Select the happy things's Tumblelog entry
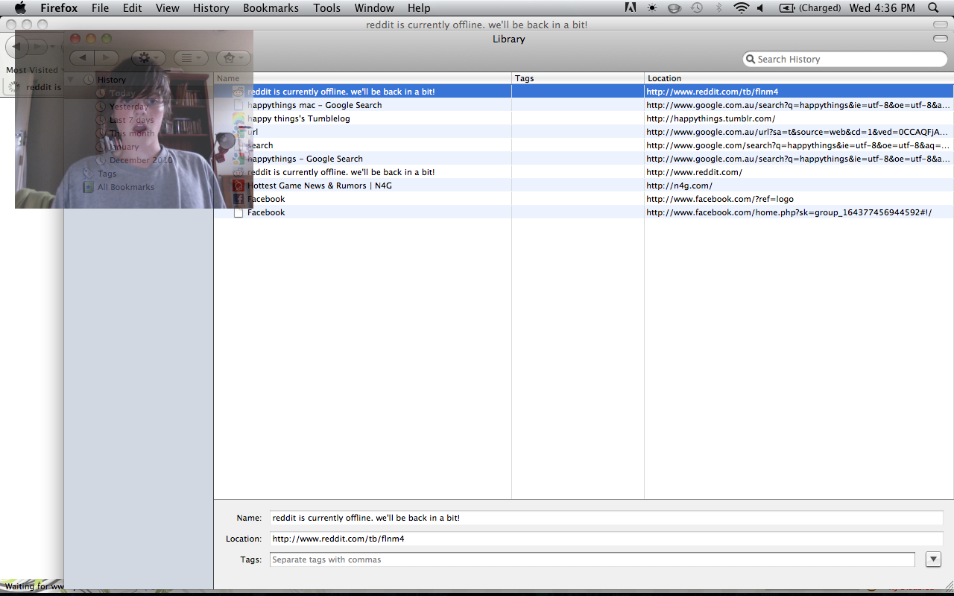Viewport: 954px width, 596px height. (298, 118)
